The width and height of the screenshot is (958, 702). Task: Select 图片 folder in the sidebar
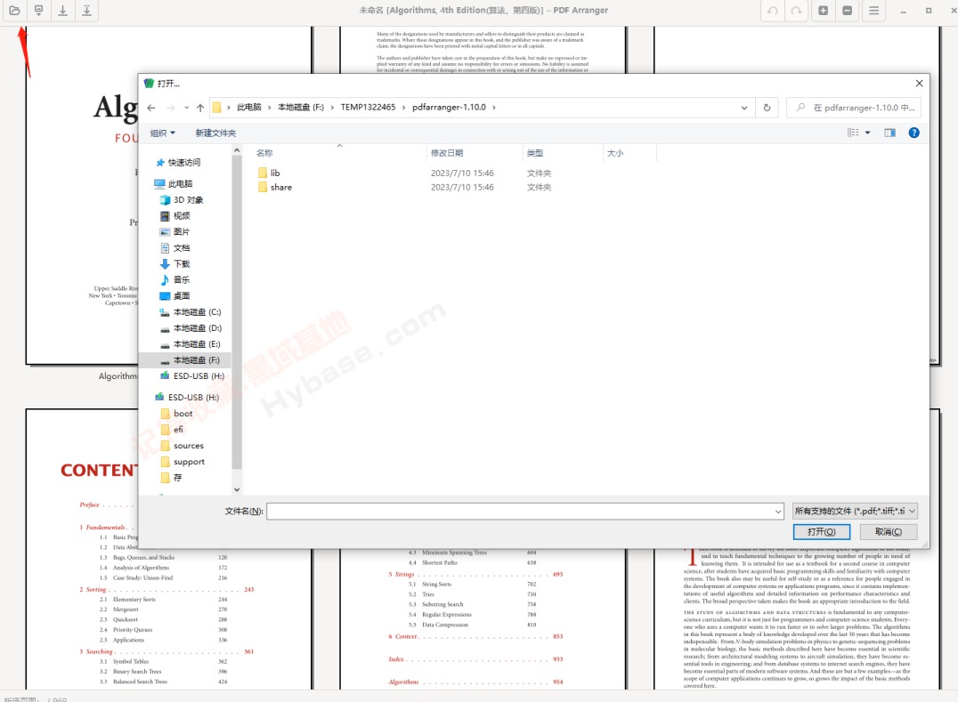coord(175,232)
